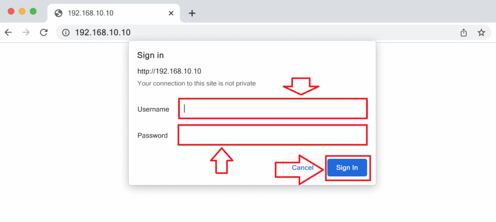The height and width of the screenshot is (222, 496).
Task: Close the window with red button
Action: tap(11, 11)
